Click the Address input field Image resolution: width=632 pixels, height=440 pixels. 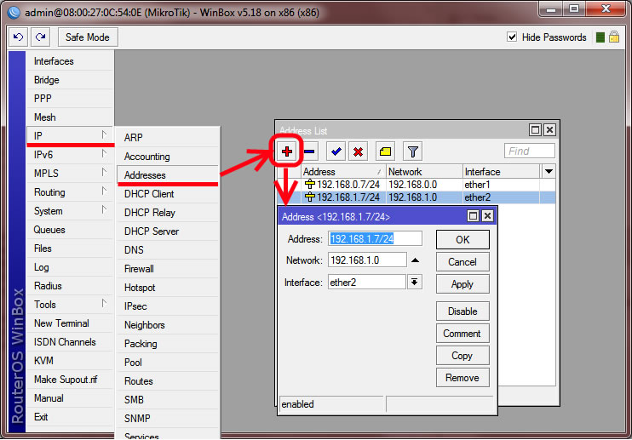click(375, 238)
